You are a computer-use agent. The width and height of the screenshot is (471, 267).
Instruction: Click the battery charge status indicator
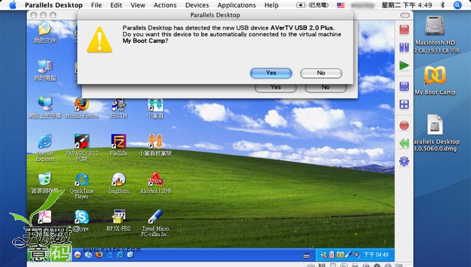click(x=313, y=5)
